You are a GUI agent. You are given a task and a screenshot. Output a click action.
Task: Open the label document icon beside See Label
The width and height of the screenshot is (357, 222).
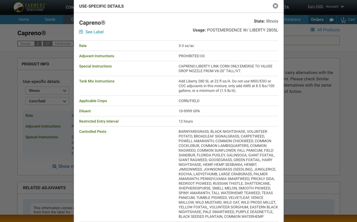pyautogui.click(x=81, y=32)
